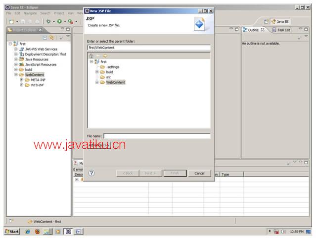This screenshot has width=316, height=238.
Task: Select WebContent folder in dialog tree
Action: click(116, 82)
